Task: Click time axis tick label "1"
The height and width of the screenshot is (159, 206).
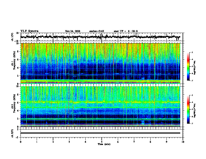Action: click(x=37, y=142)
